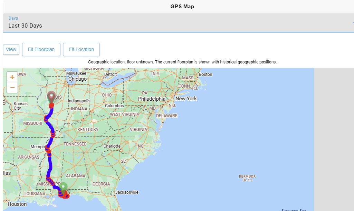Click the geographic location floor unknown notice text
354x211 pixels.
(182, 62)
